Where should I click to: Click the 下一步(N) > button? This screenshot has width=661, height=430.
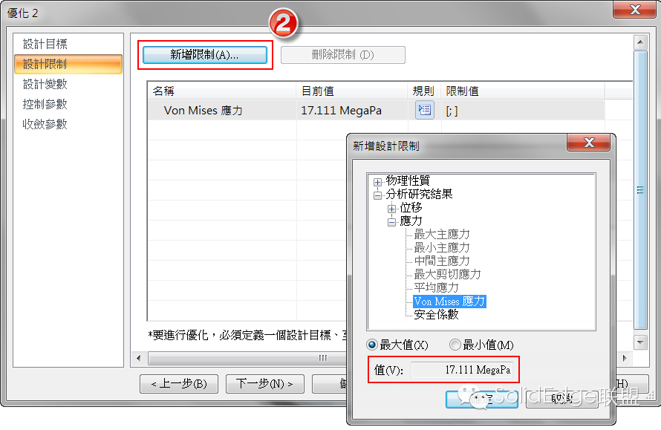tap(264, 384)
